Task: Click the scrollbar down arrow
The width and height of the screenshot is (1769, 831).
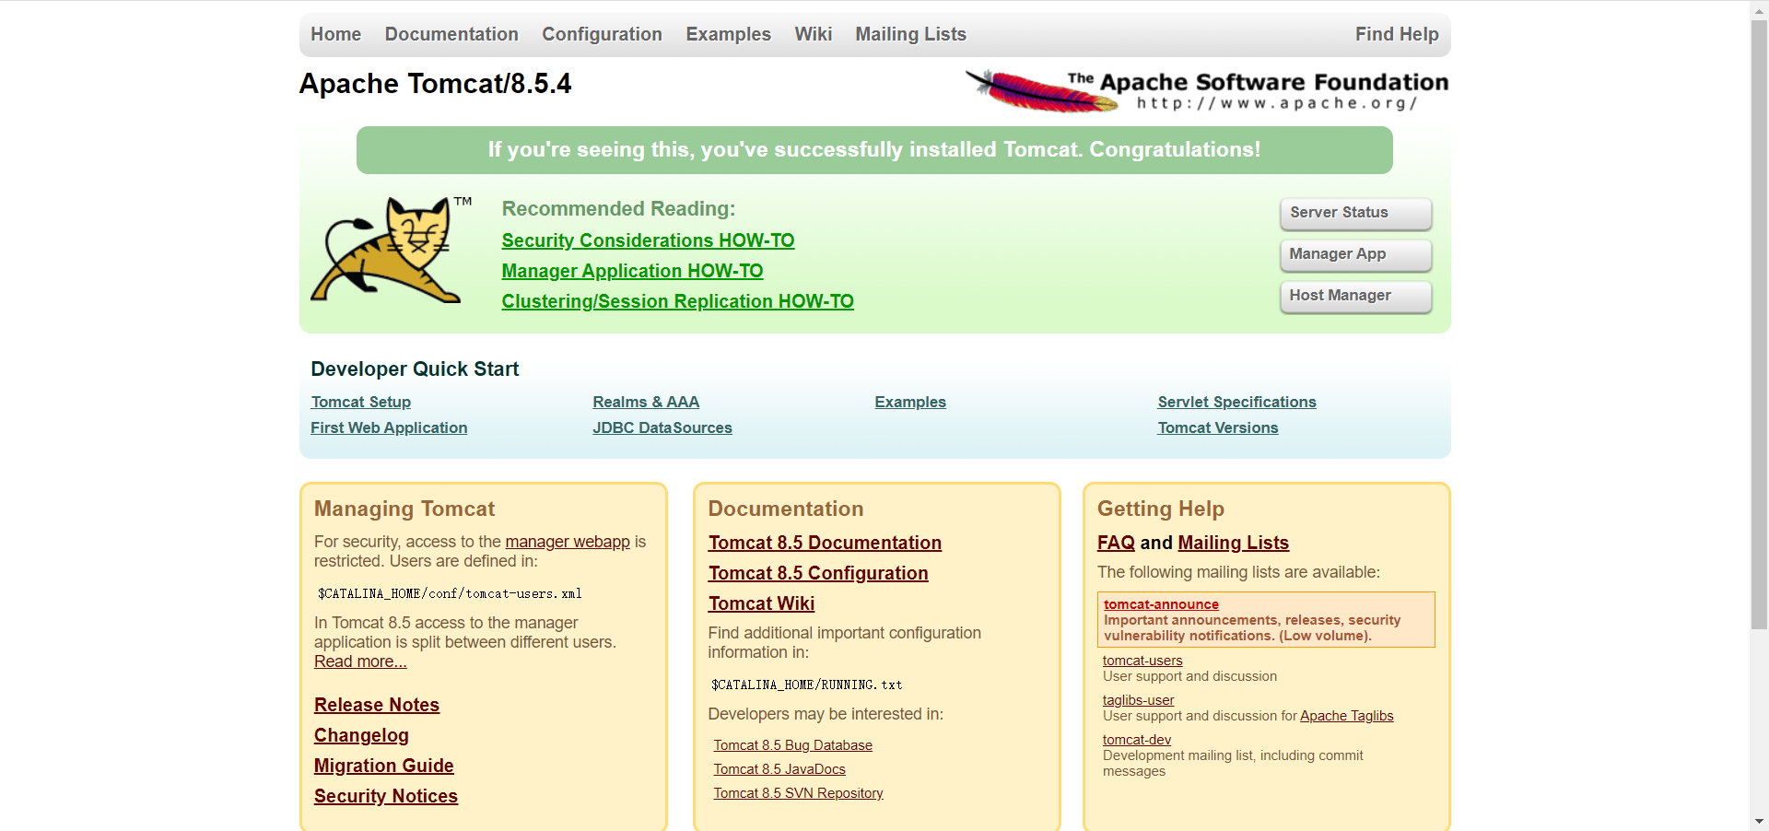Action: coord(1759,821)
